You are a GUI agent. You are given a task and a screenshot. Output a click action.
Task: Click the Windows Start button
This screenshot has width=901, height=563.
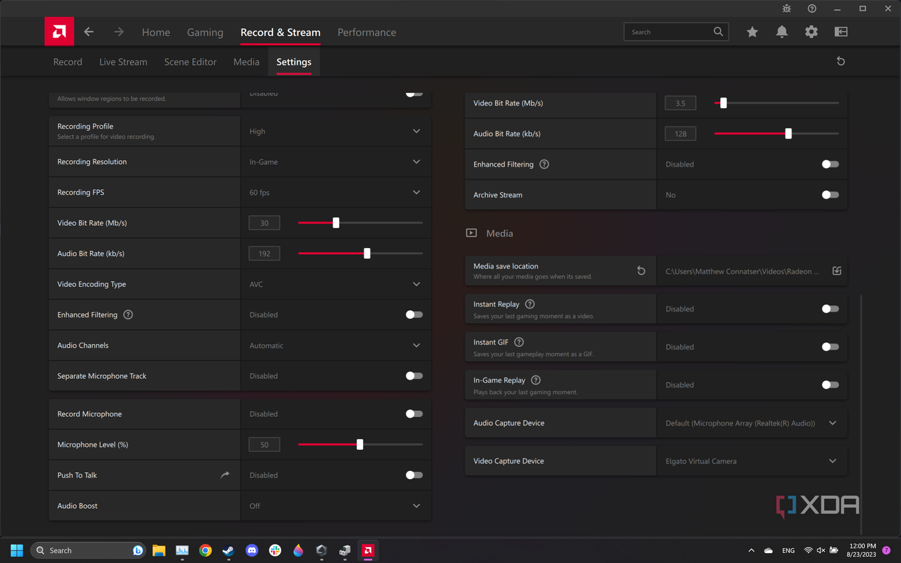coord(17,550)
